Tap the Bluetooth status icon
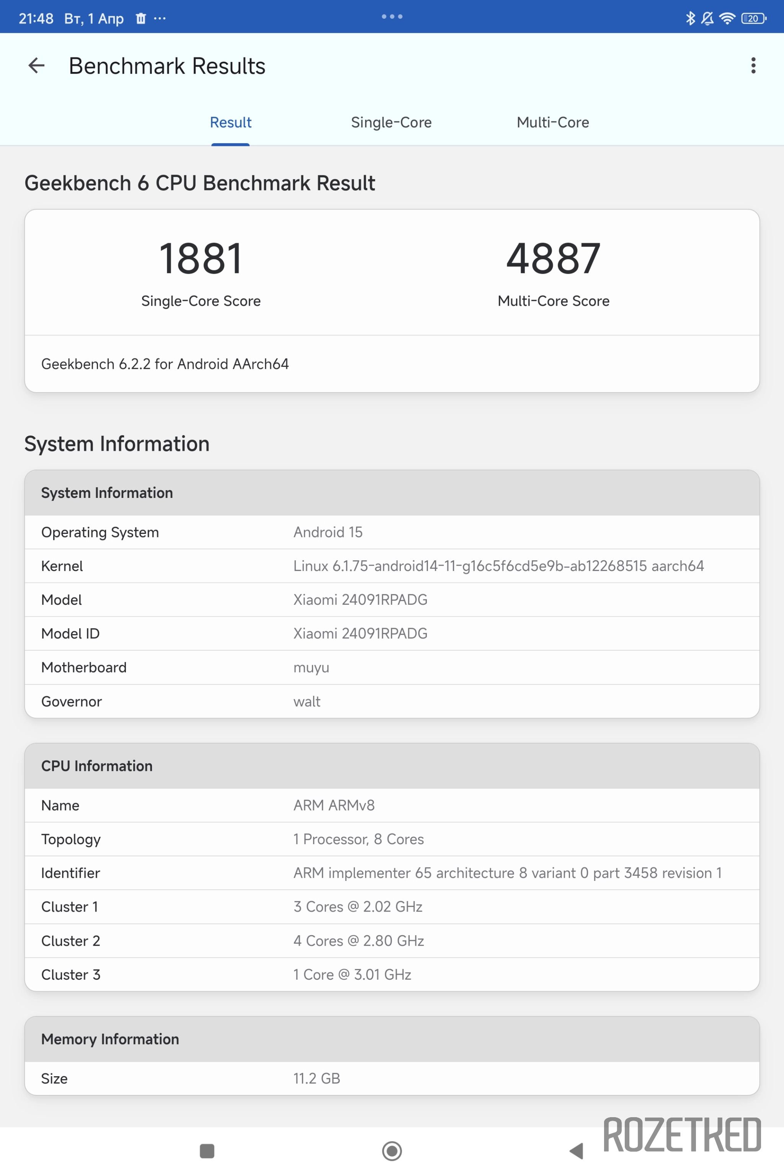Image resolution: width=784 pixels, height=1175 pixels. (691, 18)
